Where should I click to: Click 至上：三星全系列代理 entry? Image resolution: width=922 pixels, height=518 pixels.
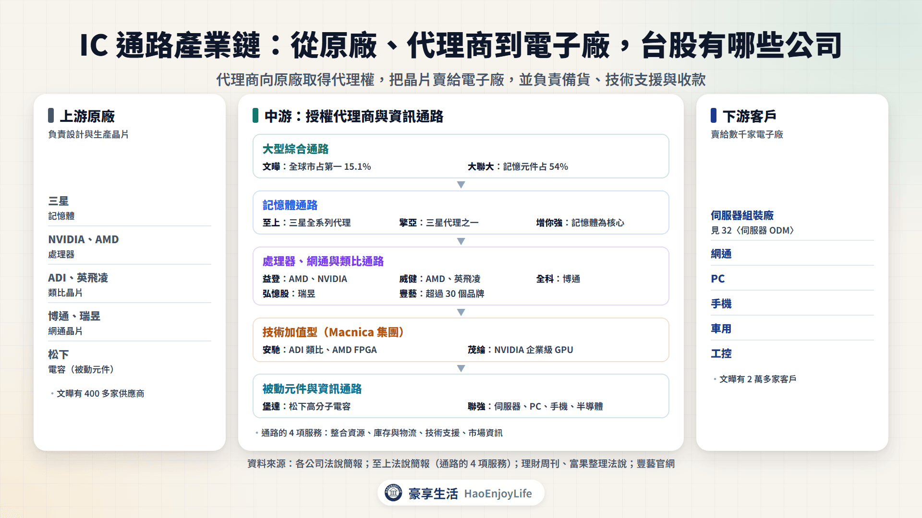click(x=306, y=223)
